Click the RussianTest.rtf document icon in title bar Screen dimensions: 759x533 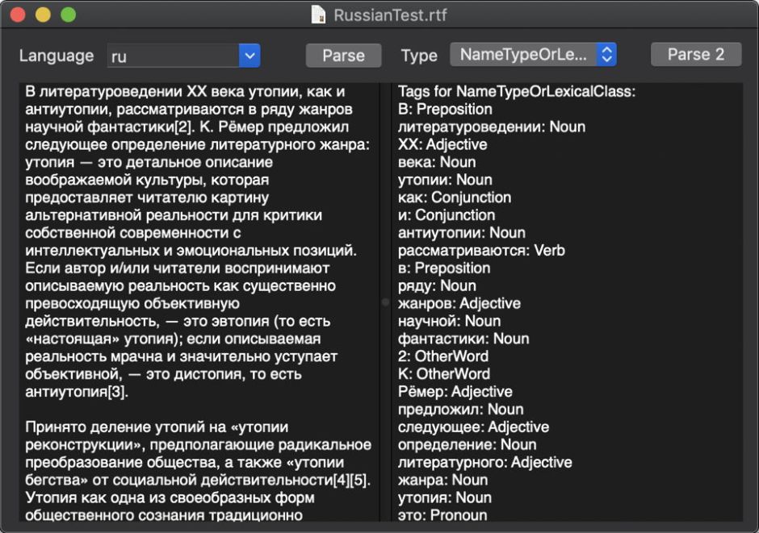coord(320,15)
